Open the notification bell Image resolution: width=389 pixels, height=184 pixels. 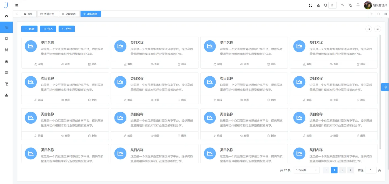tap(358, 5)
